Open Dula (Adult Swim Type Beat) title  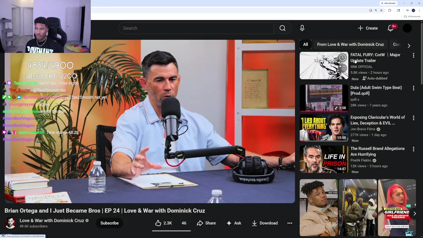tap(376, 91)
